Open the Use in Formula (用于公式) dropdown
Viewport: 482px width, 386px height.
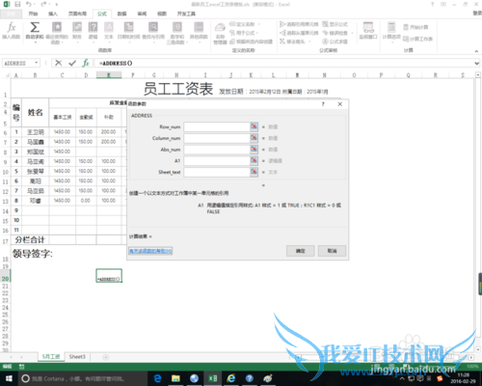244,33
